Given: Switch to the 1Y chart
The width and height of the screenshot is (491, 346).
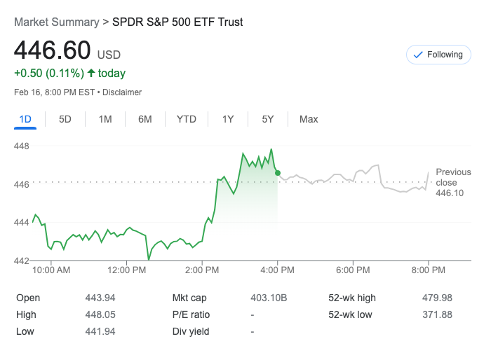Looking at the screenshot, I should coord(228,119).
